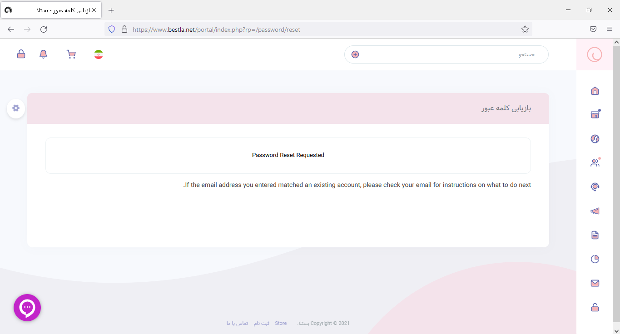Select the بازیابی کلمه عبور browser tab
The height and width of the screenshot is (334, 620).
51,10
